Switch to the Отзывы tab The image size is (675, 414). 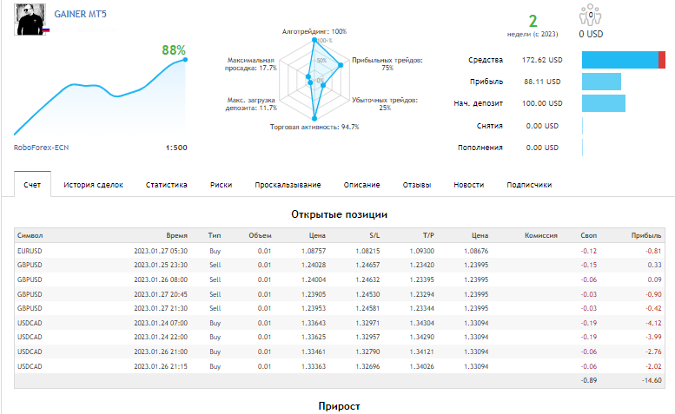point(417,185)
